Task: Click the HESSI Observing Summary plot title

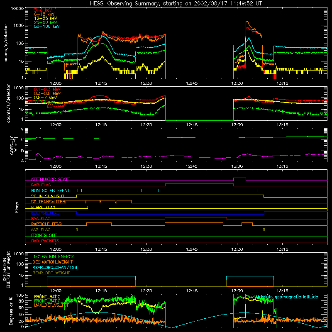Action: [176, 4]
